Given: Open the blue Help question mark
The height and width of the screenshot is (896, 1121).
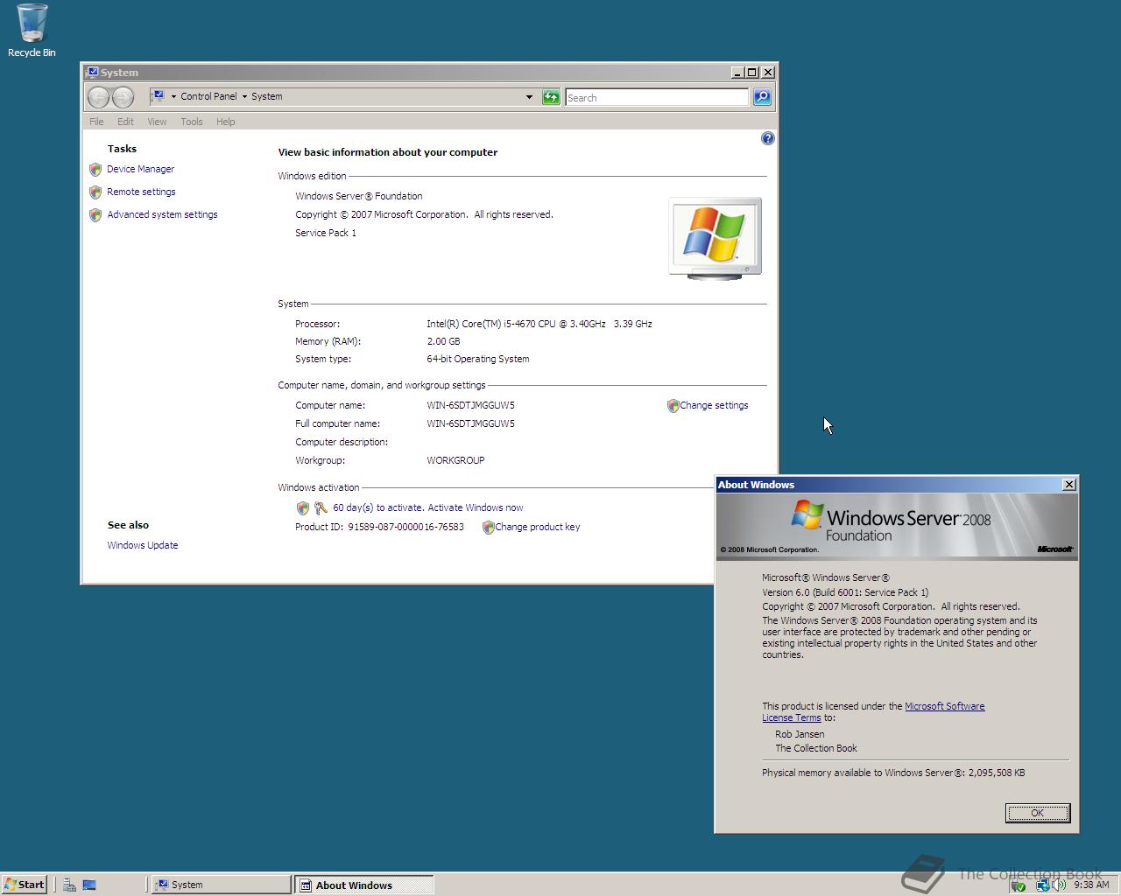Looking at the screenshot, I should click(768, 138).
